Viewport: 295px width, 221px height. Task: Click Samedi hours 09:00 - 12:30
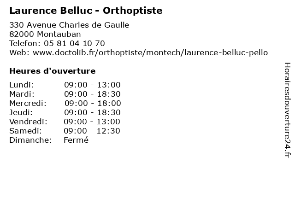pyautogui.click(x=92, y=131)
